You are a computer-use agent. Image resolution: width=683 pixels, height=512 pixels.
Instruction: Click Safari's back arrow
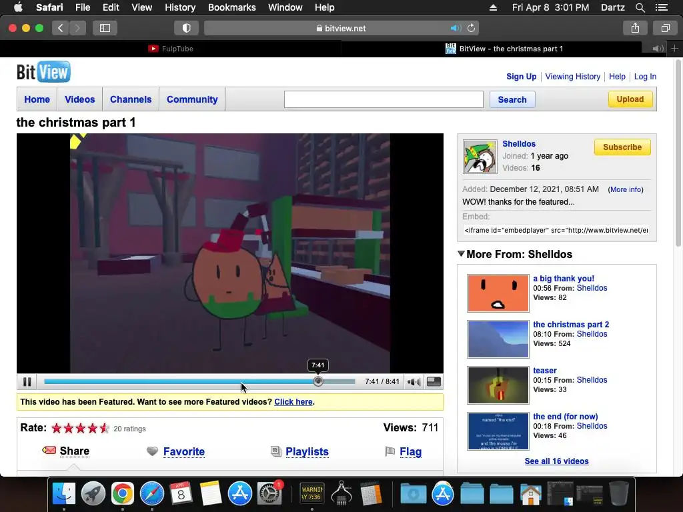61,28
